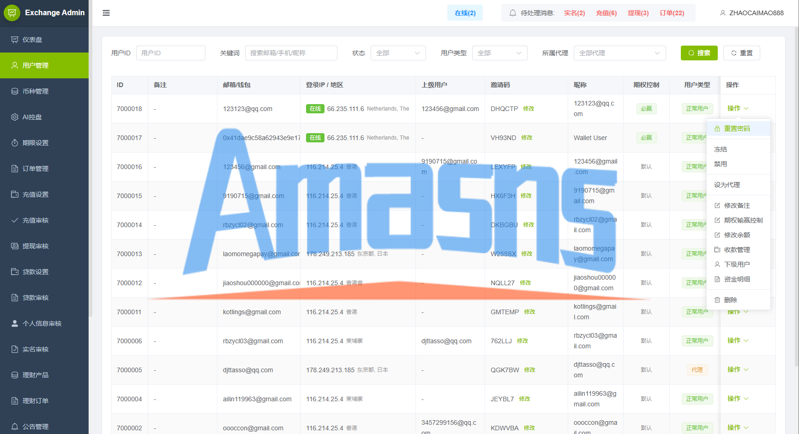This screenshot has width=799, height=434.
Task: Select 期权输赢控制 in the action menu
Action: (739, 220)
